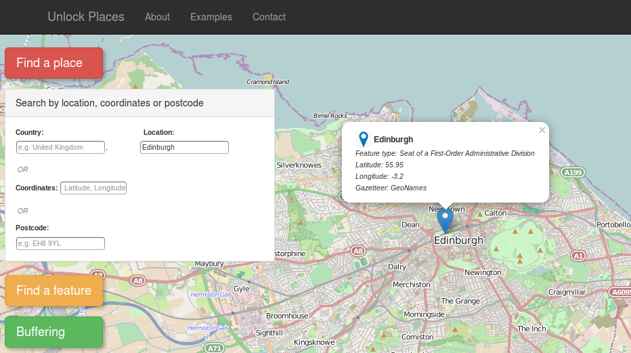631x353 pixels.
Task: Click the Coordinates latitude, longitude field
Action: point(93,188)
